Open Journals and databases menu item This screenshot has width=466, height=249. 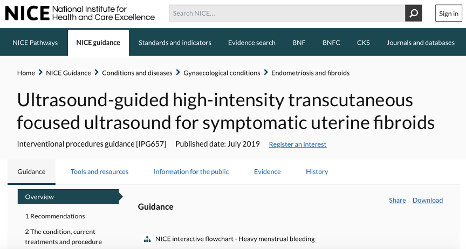(x=421, y=43)
